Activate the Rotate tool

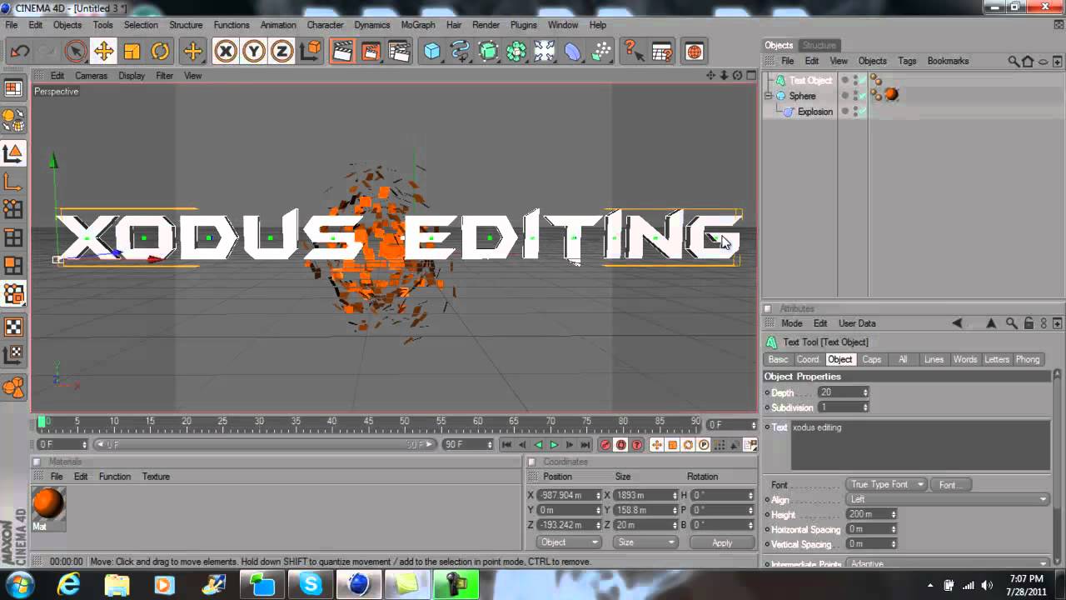click(160, 52)
